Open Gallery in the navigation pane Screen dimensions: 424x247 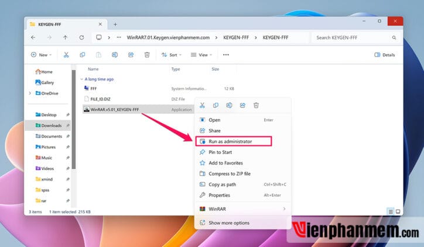[45, 82]
